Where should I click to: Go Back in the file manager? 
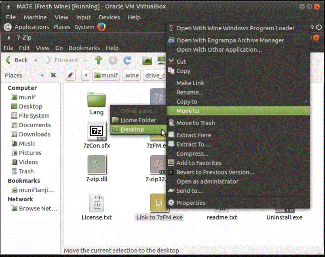(17, 60)
